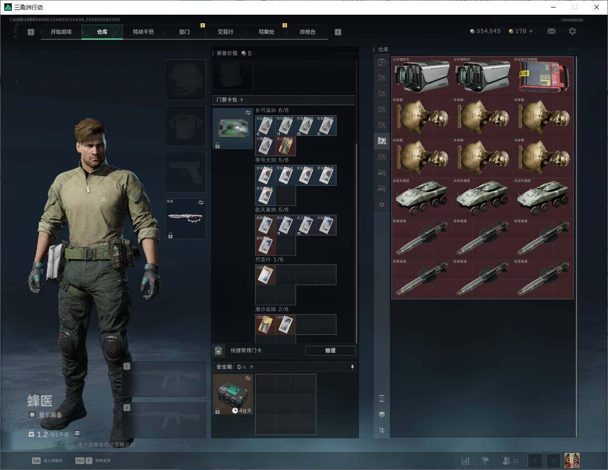Open the gear icon in the 仓库 sidebar

coord(382,205)
